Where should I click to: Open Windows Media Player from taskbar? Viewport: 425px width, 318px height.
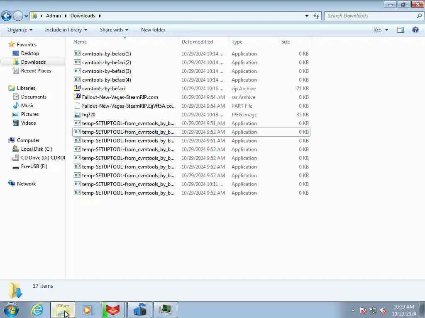pyautogui.click(x=88, y=310)
